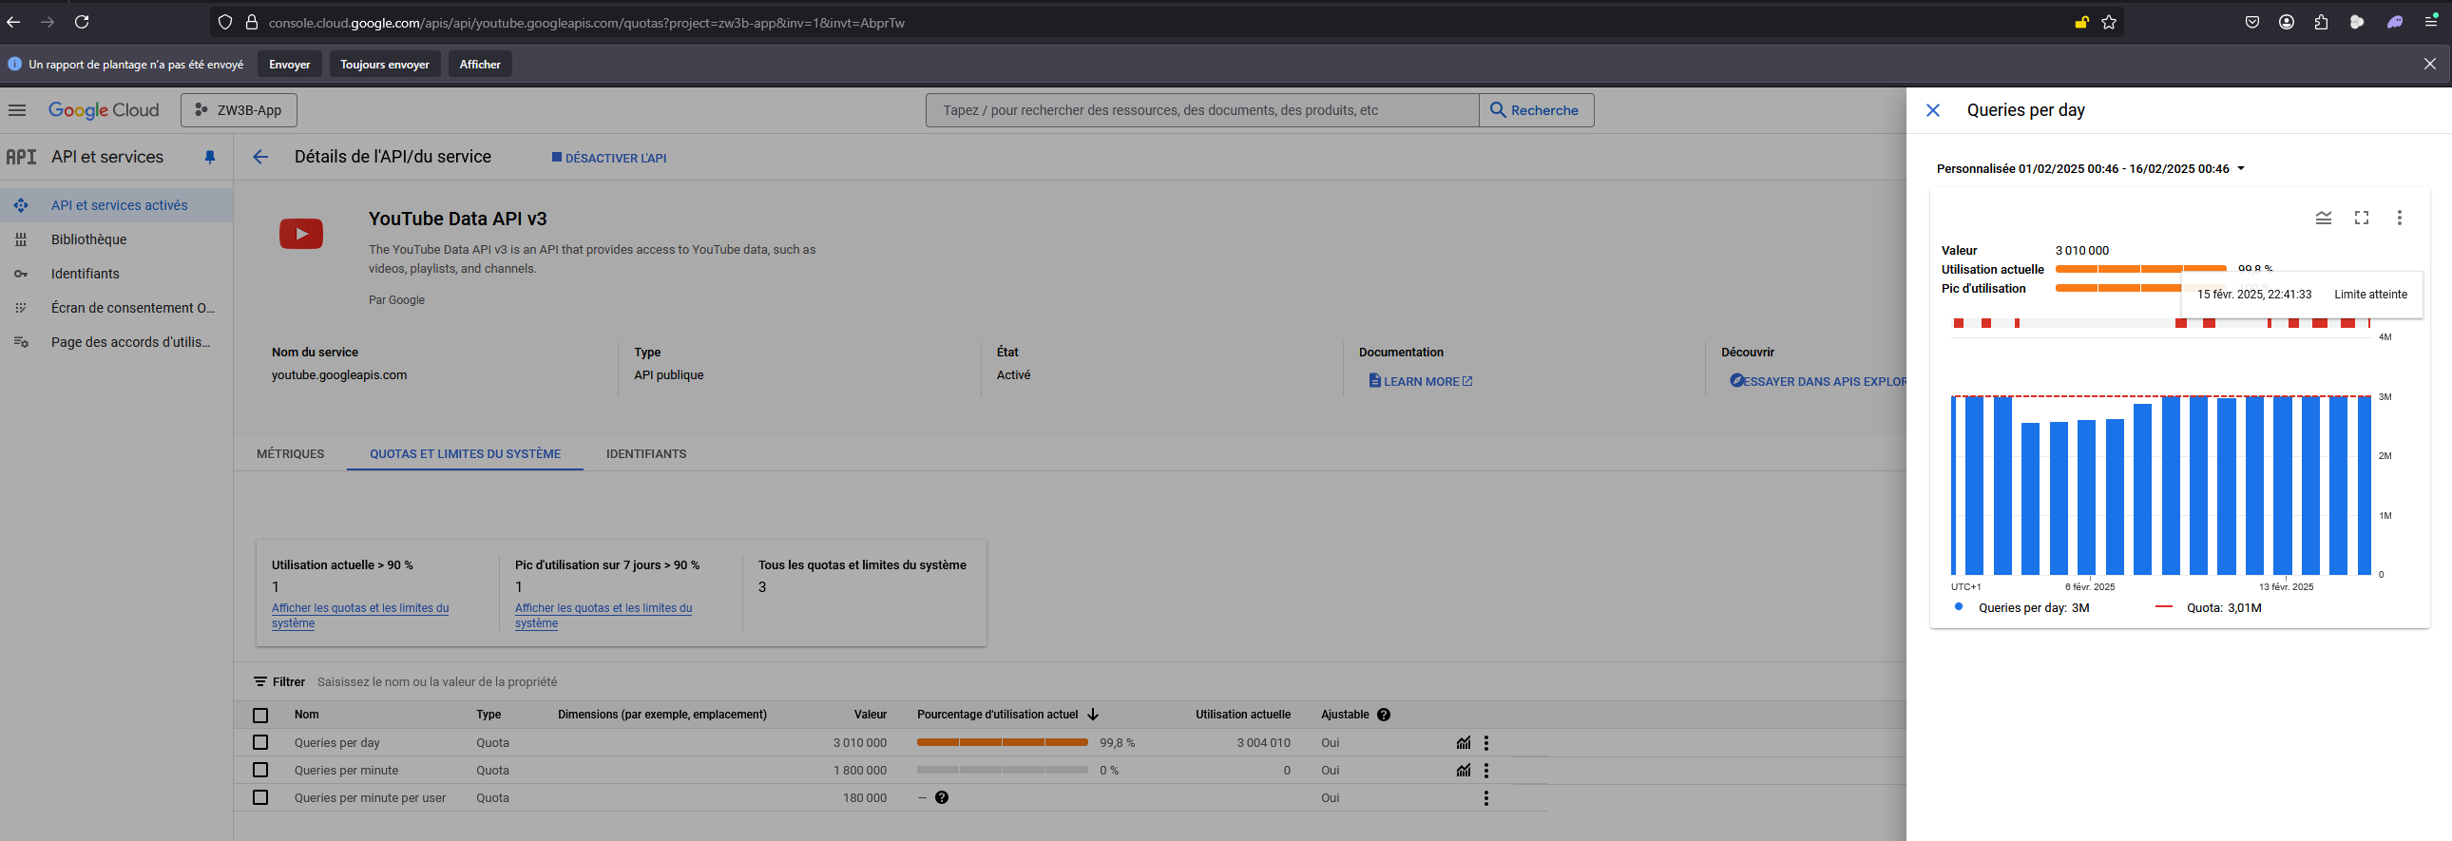Open quotas link under Pic d'utilisation sur 7 jours
Screen dimensions: 2452x841
pyautogui.click(x=603, y=616)
